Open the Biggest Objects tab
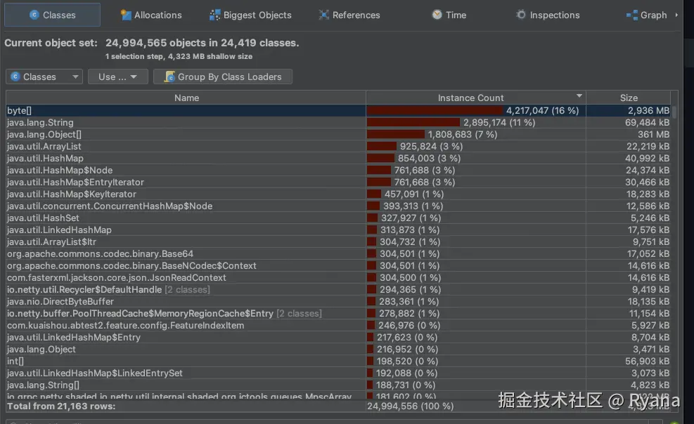 pos(250,15)
